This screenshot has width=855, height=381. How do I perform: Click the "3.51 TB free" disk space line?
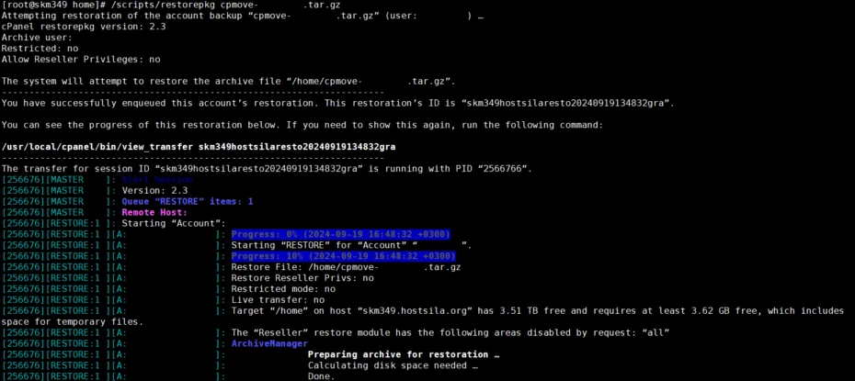537,311
